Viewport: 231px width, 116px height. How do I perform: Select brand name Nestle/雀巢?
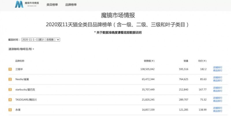[x=22, y=79]
